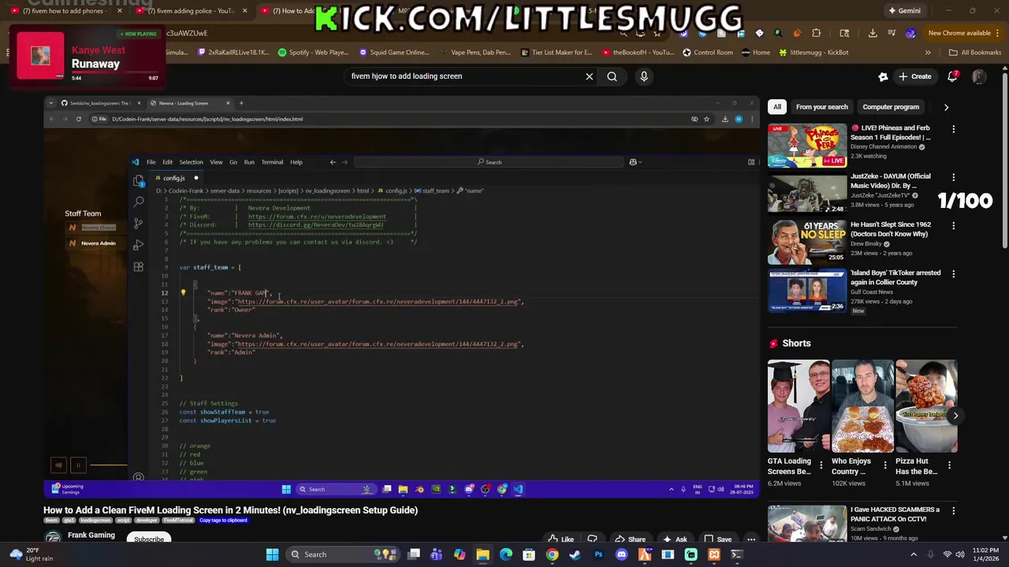Image resolution: width=1009 pixels, height=567 pixels.
Task: Open YouTube notifications bell
Action: (953, 76)
